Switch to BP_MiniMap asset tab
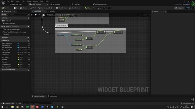This screenshot has width=195, height=109. coord(55,4)
